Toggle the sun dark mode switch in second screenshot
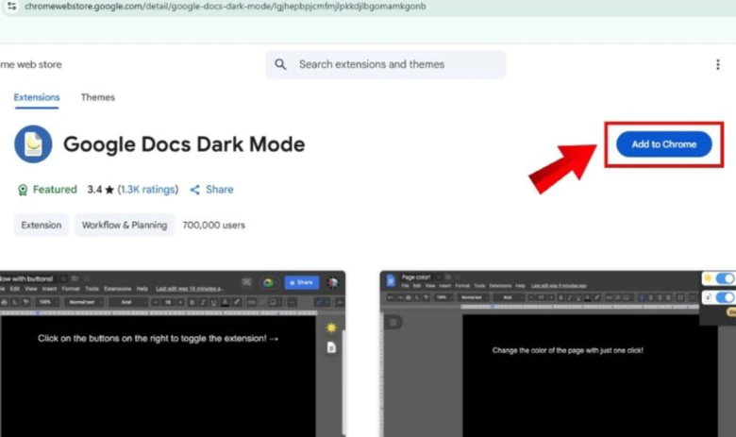The width and height of the screenshot is (736, 437). [724, 278]
